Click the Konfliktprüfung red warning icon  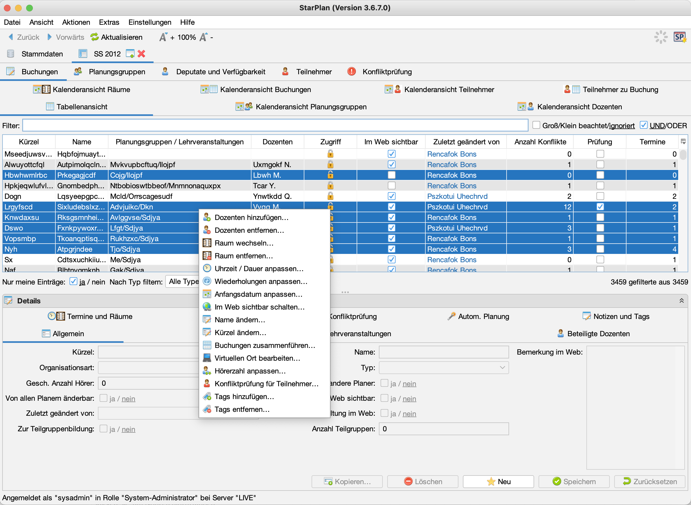pyautogui.click(x=352, y=71)
